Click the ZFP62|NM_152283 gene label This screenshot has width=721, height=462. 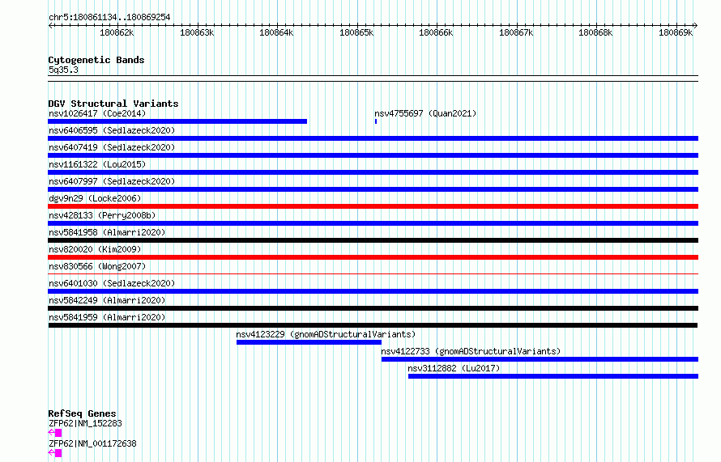tap(85, 423)
